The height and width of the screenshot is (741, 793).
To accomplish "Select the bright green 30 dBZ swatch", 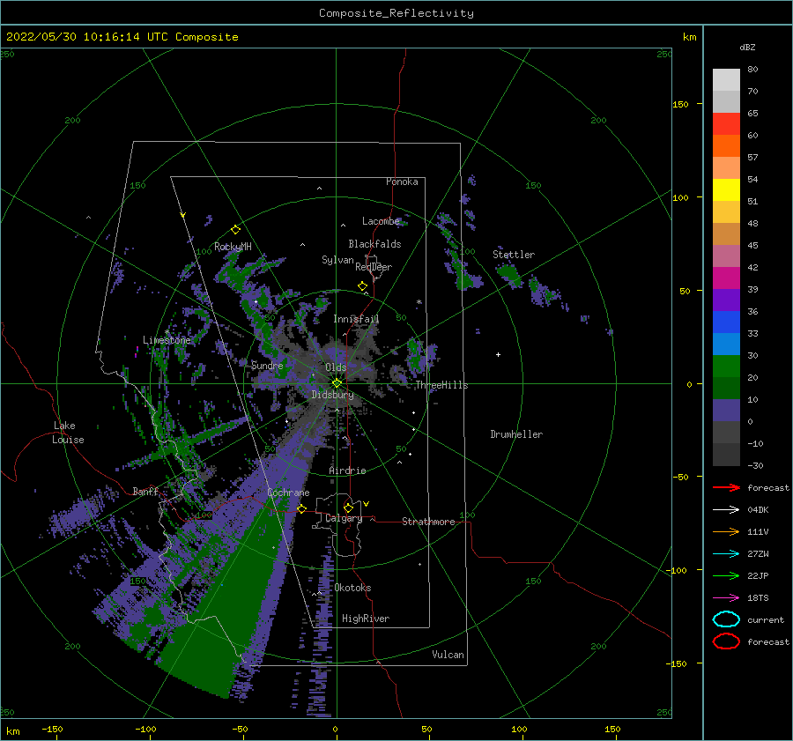I will (726, 366).
